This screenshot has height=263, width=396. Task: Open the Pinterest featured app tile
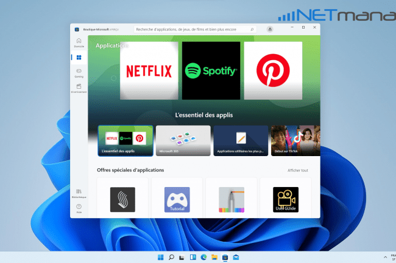click(x=272, y=70)
